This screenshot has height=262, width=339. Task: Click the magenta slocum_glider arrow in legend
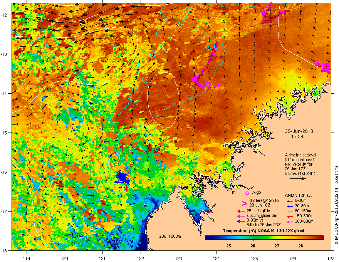(241, 216)
